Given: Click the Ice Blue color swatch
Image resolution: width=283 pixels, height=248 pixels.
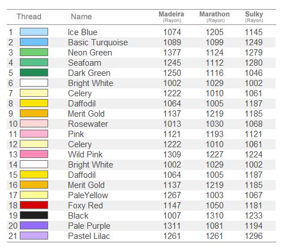Looking at the screenshot, I should click(x=34, y=32).
